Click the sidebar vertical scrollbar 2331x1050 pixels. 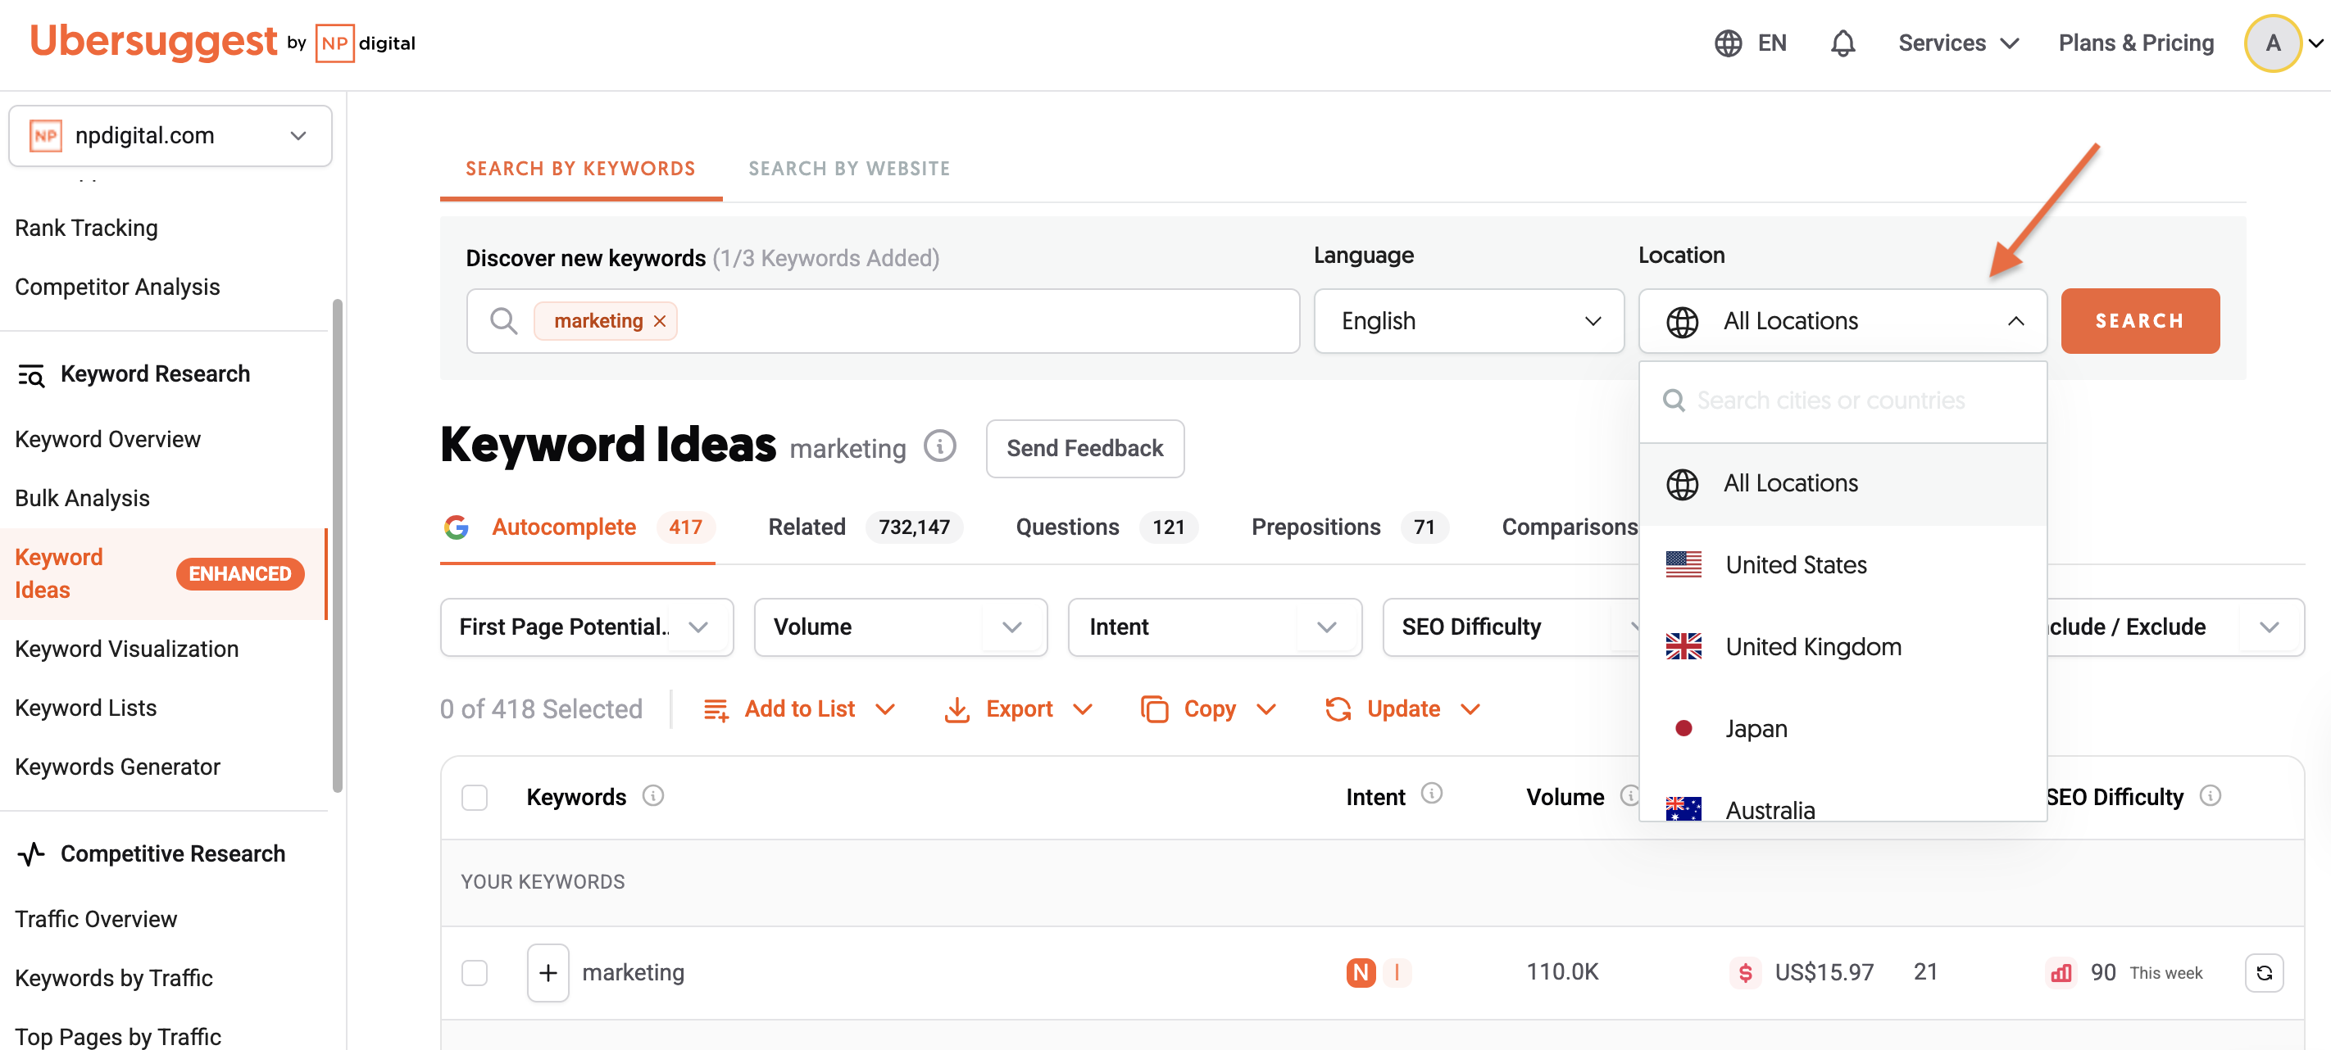(x=338, y=545)
